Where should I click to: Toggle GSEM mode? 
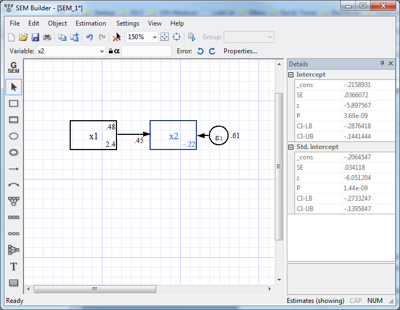pos(14,68)
